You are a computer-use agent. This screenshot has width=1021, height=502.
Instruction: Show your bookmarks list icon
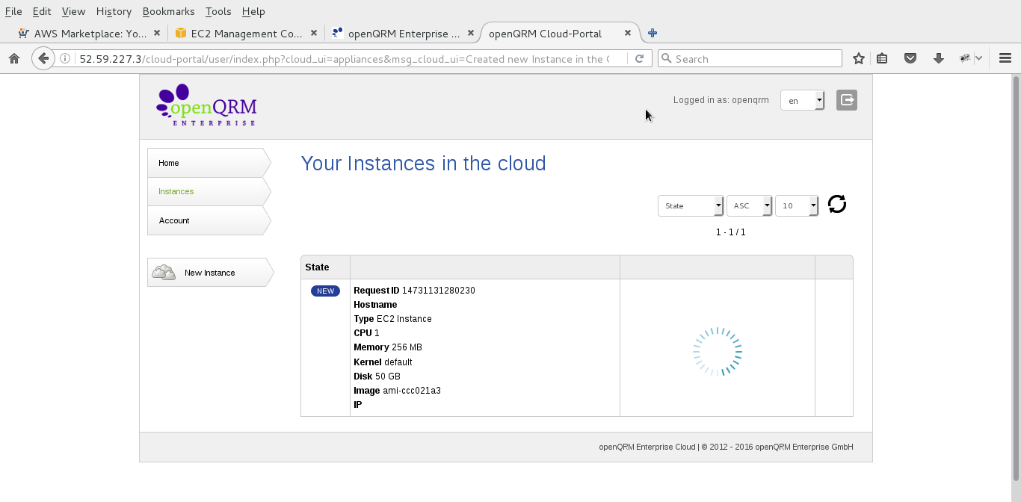[883, 58]
